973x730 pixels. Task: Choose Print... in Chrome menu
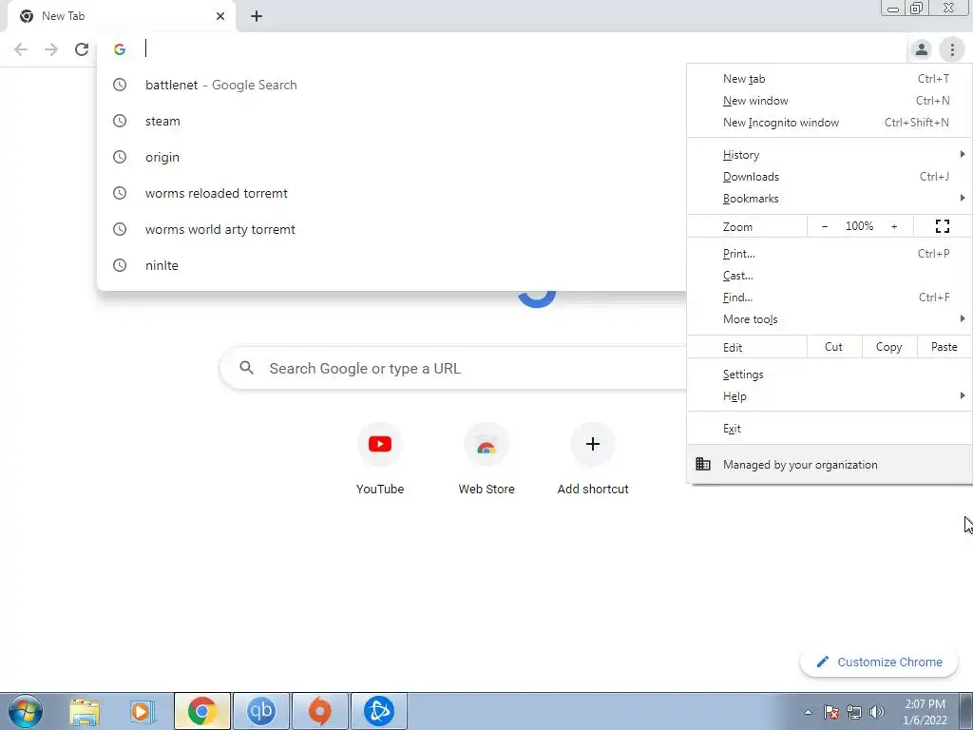pos(829,253)
